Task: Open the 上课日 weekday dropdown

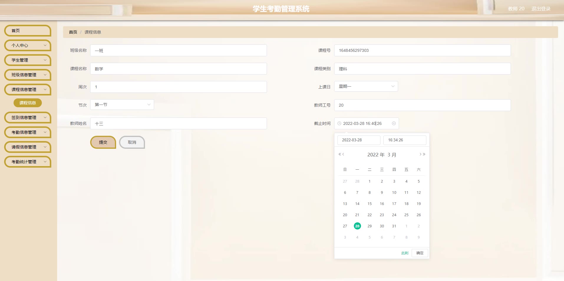Action: click(x=366, y=86)
